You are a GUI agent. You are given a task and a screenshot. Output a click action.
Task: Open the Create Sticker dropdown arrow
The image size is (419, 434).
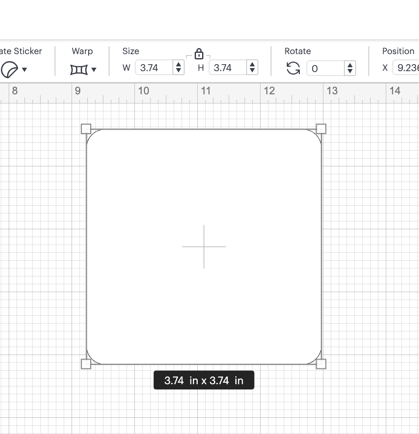24,69
